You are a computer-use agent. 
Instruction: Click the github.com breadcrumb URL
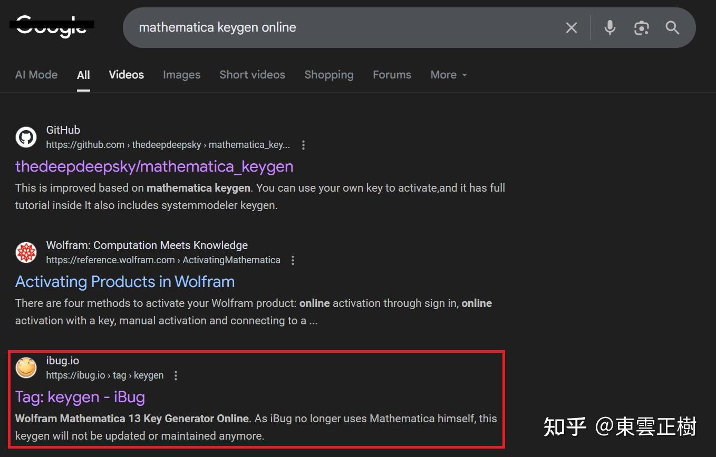168,145
